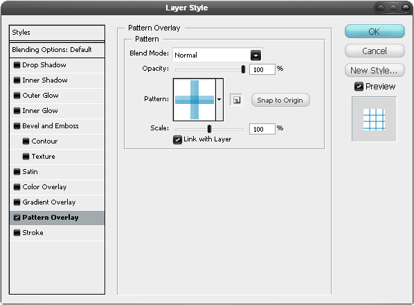Uncheck the Preview checkbox
Screen dimensions: 414x305
click(359, 87)
